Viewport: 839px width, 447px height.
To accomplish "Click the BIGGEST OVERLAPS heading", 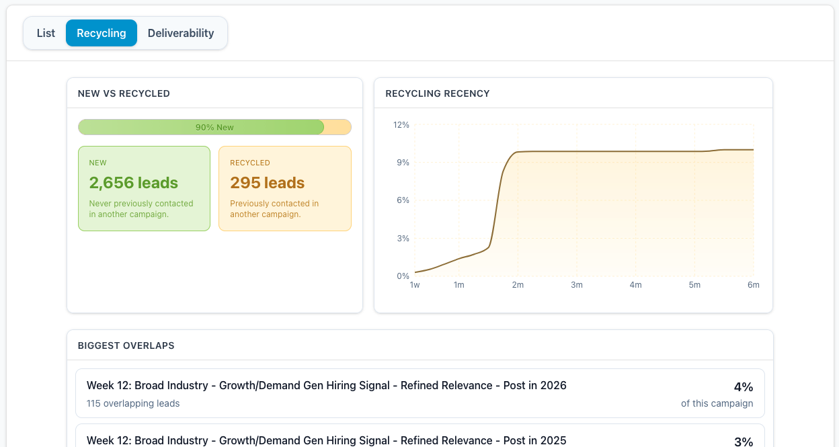I will (126, 346).
